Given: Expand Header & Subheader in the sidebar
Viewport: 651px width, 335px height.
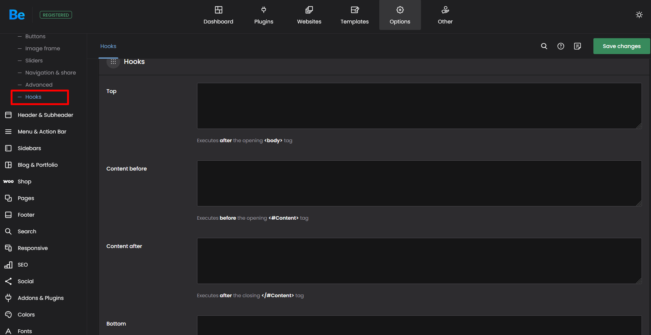Looking at the screenshot, I should 45,115.
